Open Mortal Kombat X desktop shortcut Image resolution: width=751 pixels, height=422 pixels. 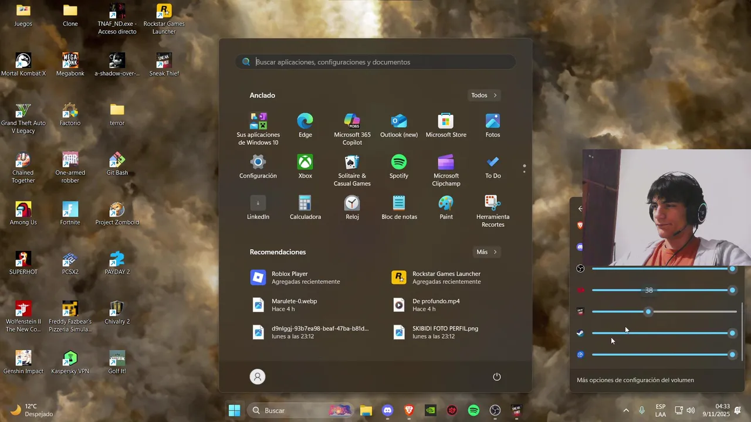pos(23,64)
